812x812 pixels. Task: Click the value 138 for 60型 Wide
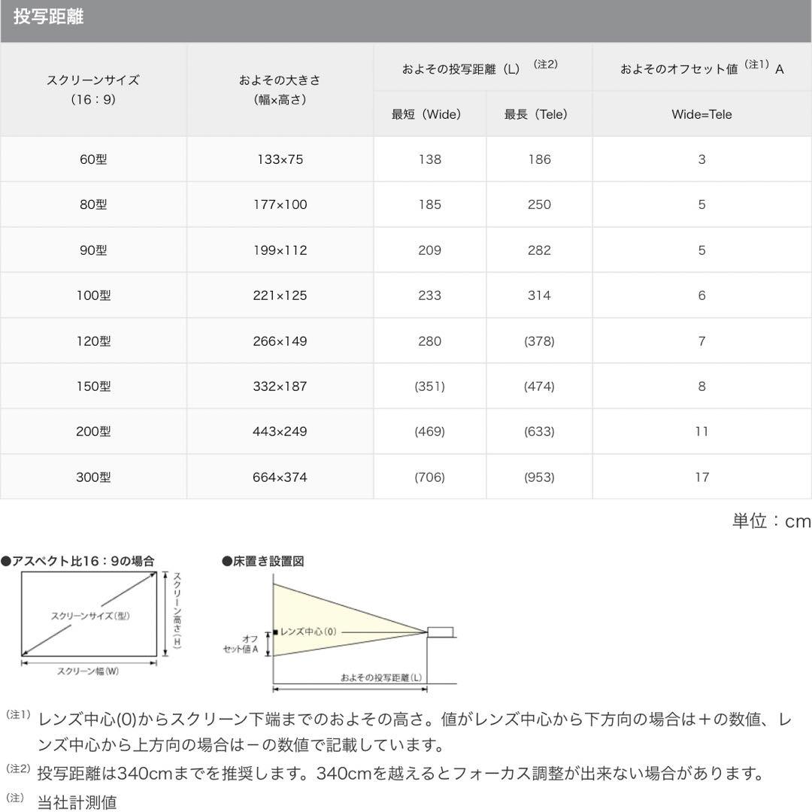(429, 159)
